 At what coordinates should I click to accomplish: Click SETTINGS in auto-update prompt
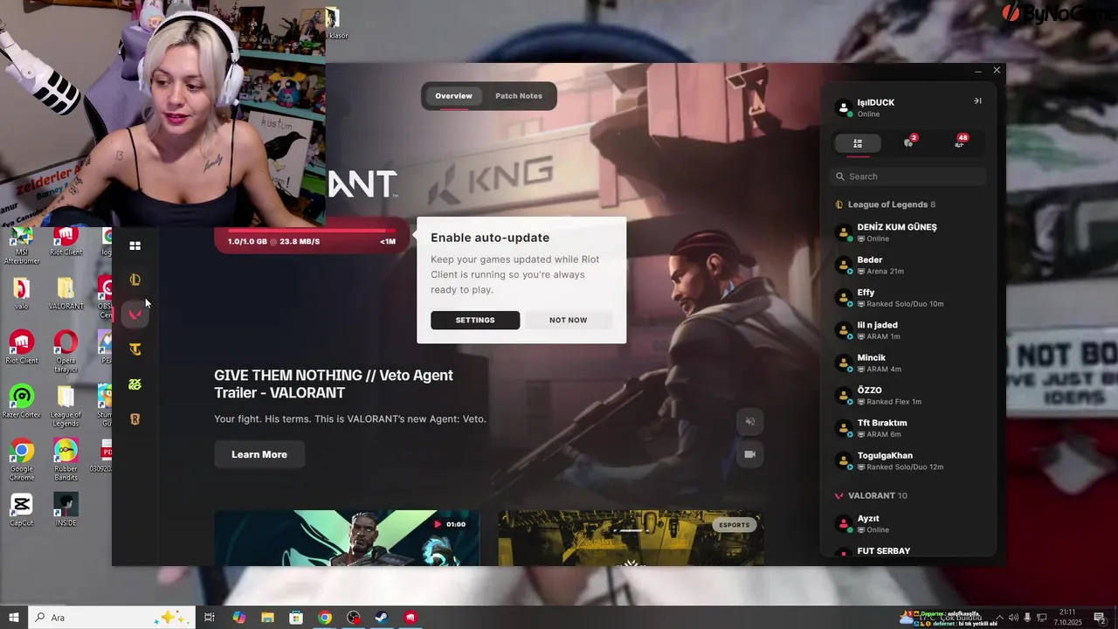pyautogui.click(x=475, y=320)
